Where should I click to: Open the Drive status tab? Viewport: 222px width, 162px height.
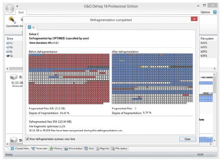[x=73, y=148]
